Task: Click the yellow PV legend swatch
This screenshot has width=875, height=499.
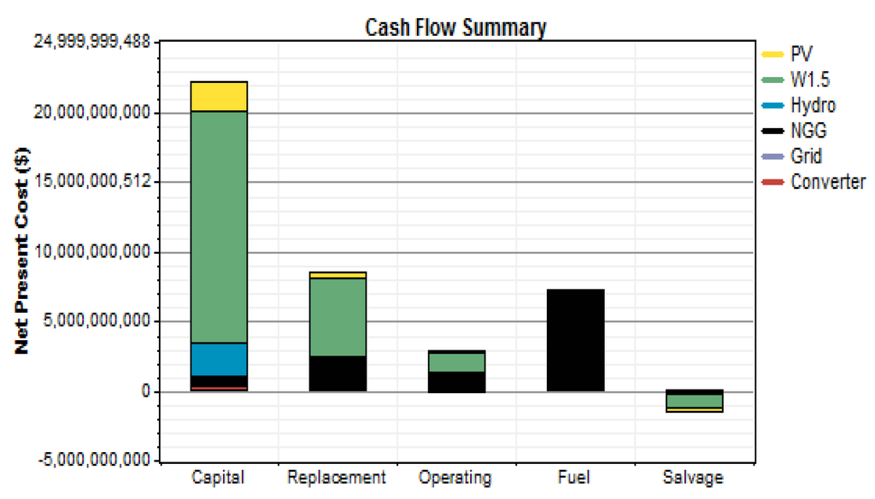Action: pyautogui.click(x=772, y=54)
